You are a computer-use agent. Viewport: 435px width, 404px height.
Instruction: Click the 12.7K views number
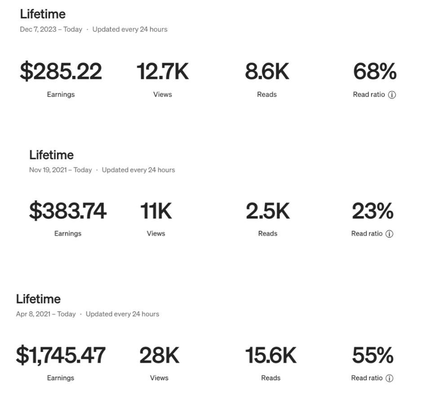(162, 72)
